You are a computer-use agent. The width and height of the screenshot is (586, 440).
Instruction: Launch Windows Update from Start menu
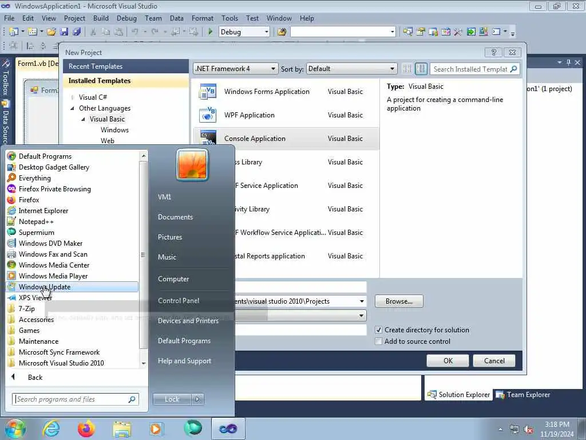point(73,287)
